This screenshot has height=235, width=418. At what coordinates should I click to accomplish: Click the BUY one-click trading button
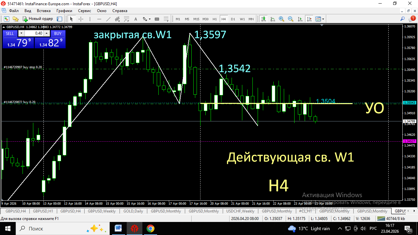58,33
